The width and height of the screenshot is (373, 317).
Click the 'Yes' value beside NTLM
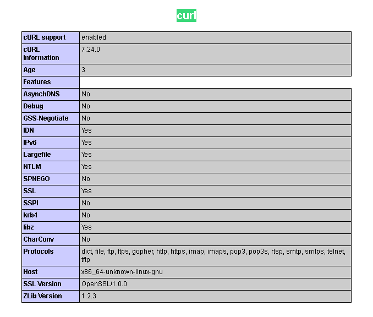point(86,167)
